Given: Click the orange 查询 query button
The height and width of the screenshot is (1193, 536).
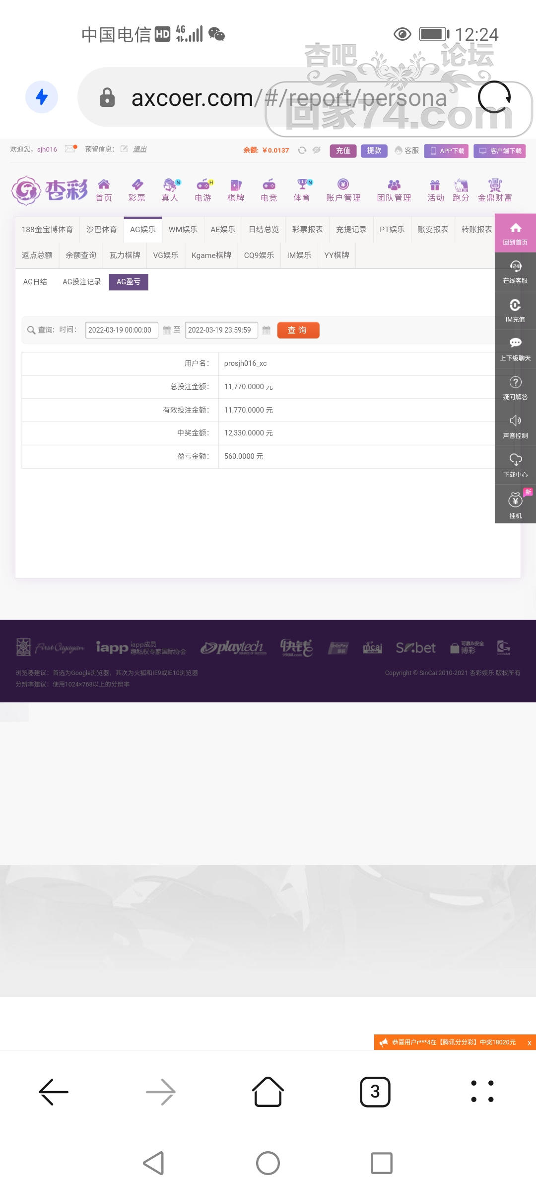Looking at the screenshot, I should pos(298,330).
